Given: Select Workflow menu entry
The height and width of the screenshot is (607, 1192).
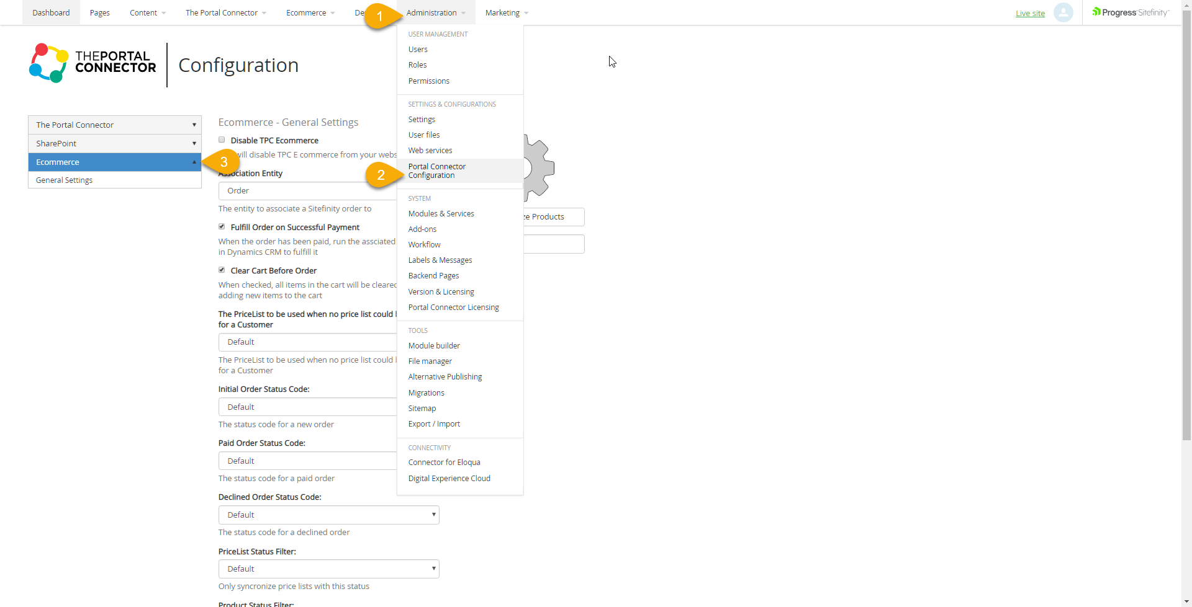Looking at the screenshot, I should 425,245.
